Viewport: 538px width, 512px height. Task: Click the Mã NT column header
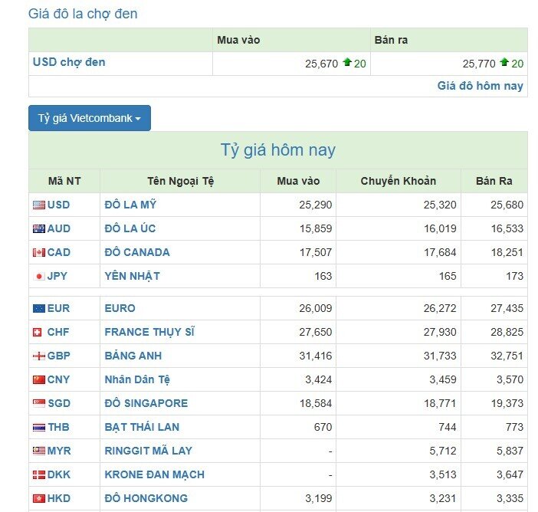pyautogui.click(x=64, y=181)
